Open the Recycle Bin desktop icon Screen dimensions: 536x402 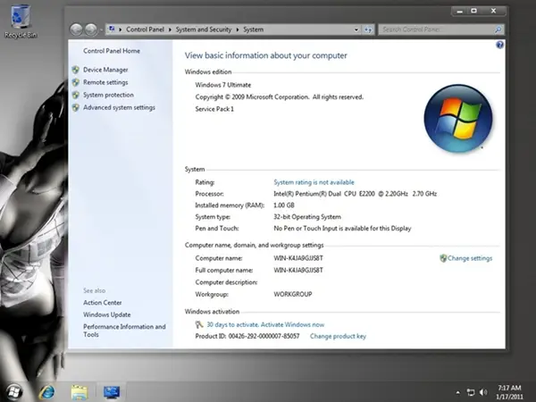pyautogui.click(x=21, y=21)
